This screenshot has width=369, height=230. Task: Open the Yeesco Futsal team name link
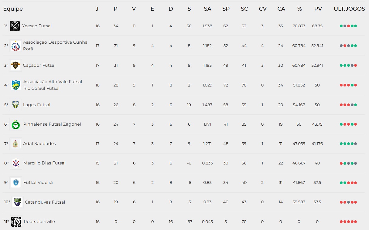point(37,26)
